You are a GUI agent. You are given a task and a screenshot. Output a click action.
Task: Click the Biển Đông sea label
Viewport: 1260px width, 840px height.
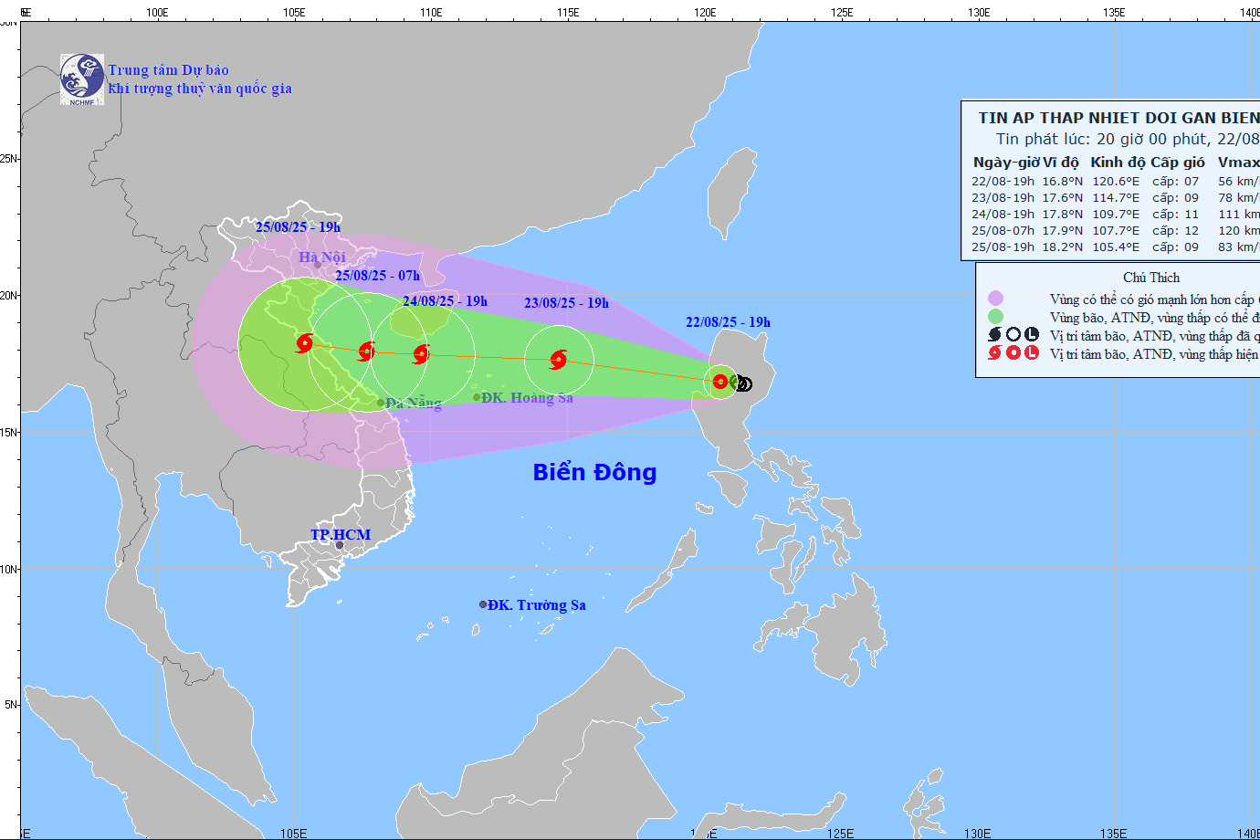point(594,472)
